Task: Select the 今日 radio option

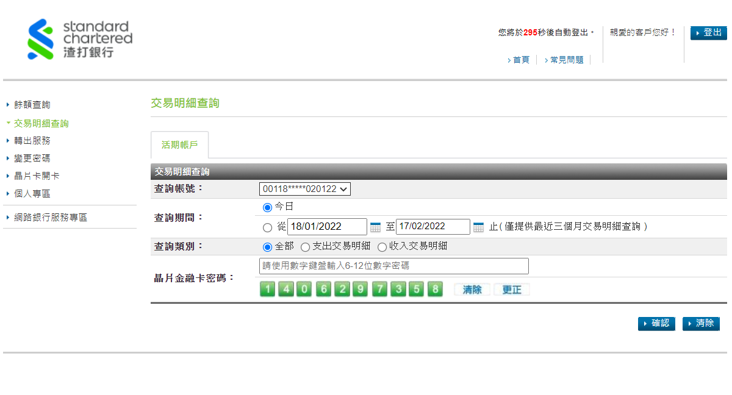Action: [x=267, y=207]
